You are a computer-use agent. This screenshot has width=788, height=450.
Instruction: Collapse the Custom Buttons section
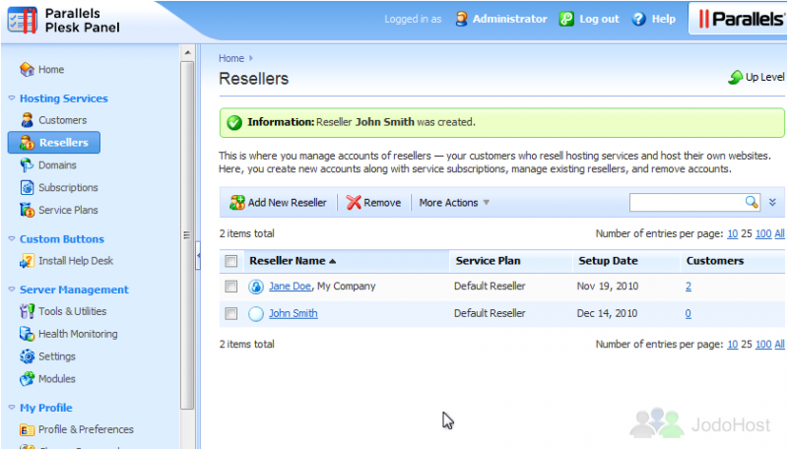point(12,238)
